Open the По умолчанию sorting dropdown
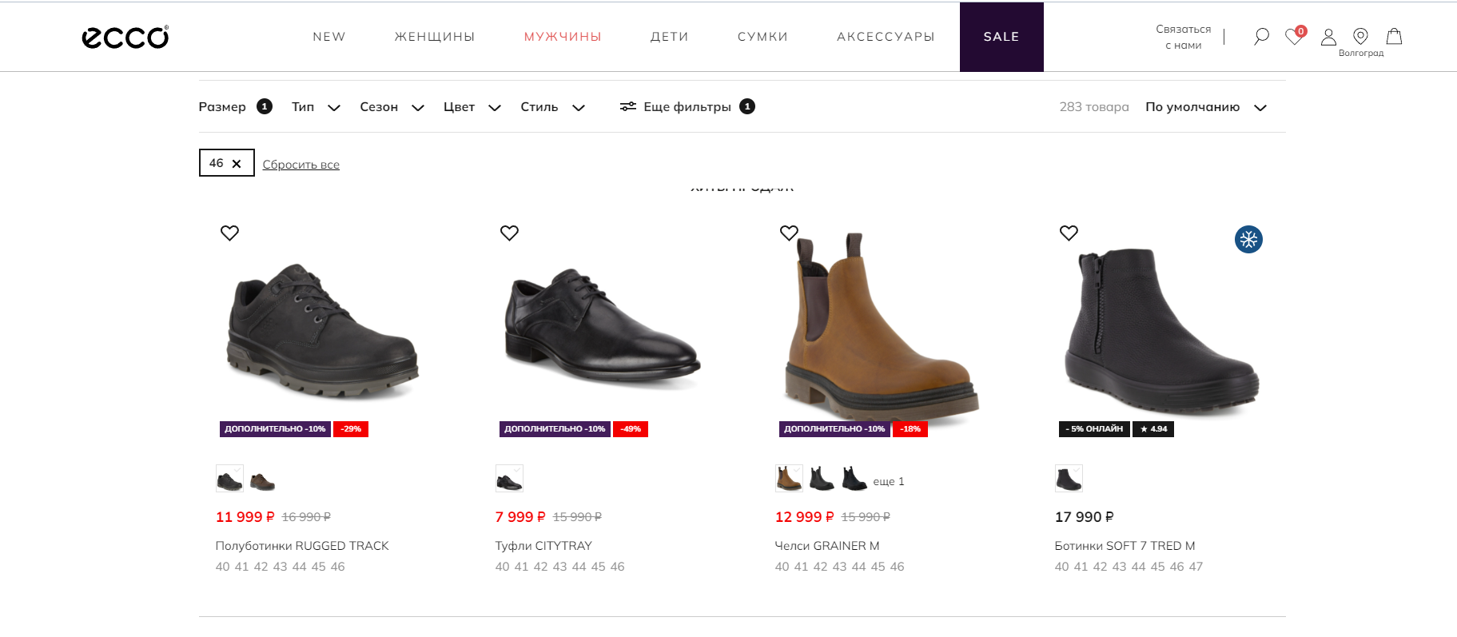Screen dimensions: 1457x637 (1206, 107)
